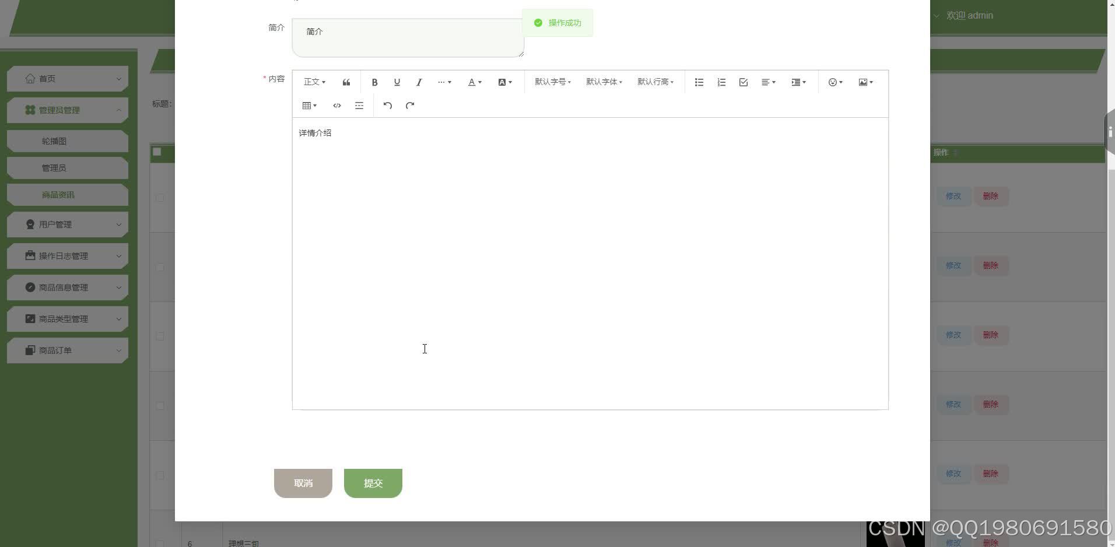Image resolution: width=1115 pixels, height=547 pixels.
Task: Collapse the 管理员管理 sidebar menu
Action: (x=68, y=110)
